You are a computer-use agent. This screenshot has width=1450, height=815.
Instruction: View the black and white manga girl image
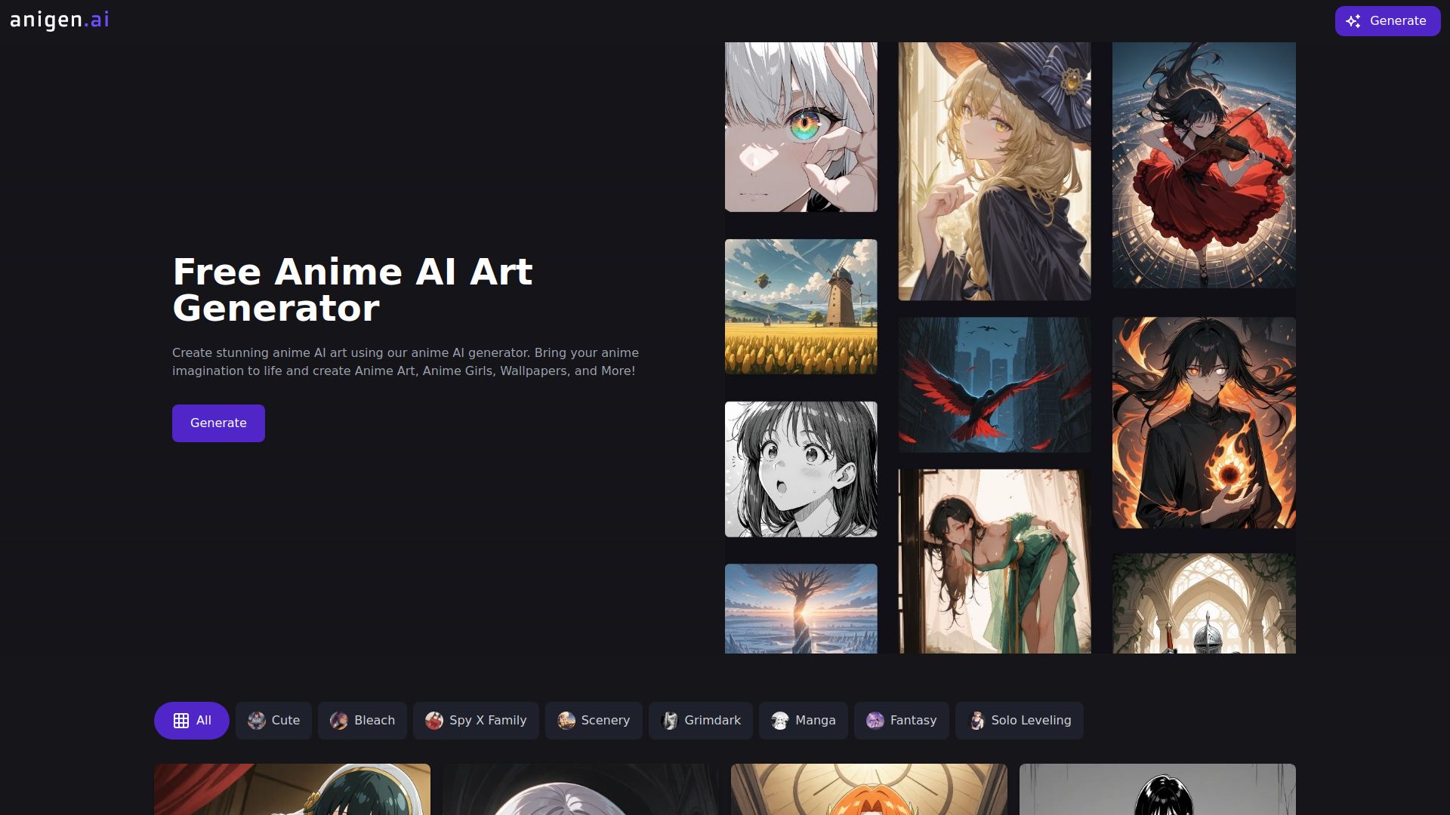(801, 469)
